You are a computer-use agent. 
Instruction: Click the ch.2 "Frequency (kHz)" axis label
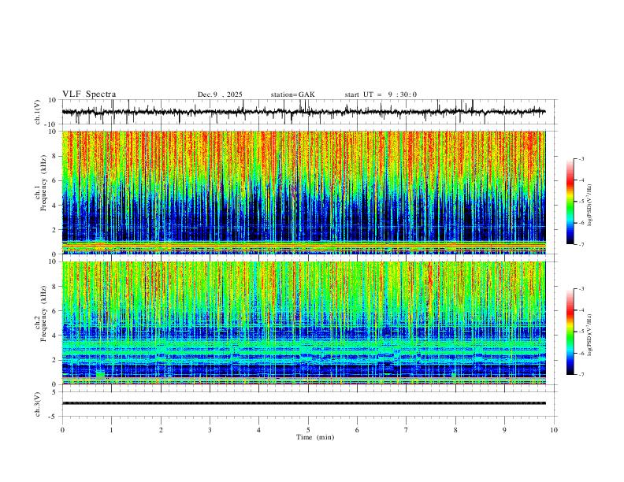click(43, 313)
